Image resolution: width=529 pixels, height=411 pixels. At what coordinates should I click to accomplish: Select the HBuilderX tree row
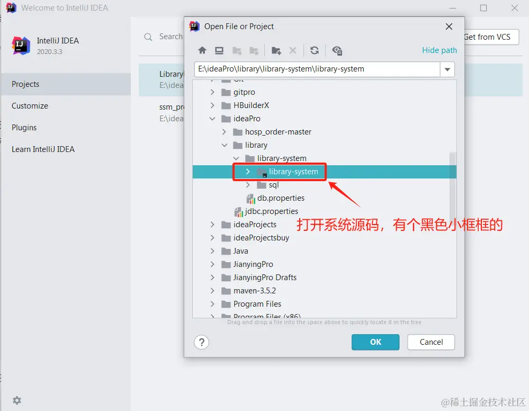(x=324, y=105)
